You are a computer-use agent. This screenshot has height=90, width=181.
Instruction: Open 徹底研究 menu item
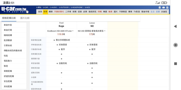(x=93, y=12)
